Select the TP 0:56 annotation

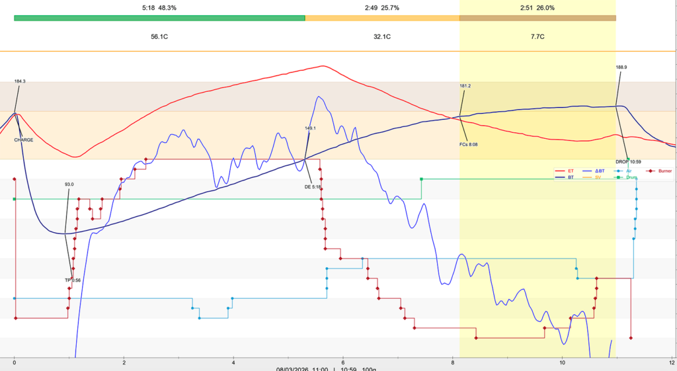point(73,280)
